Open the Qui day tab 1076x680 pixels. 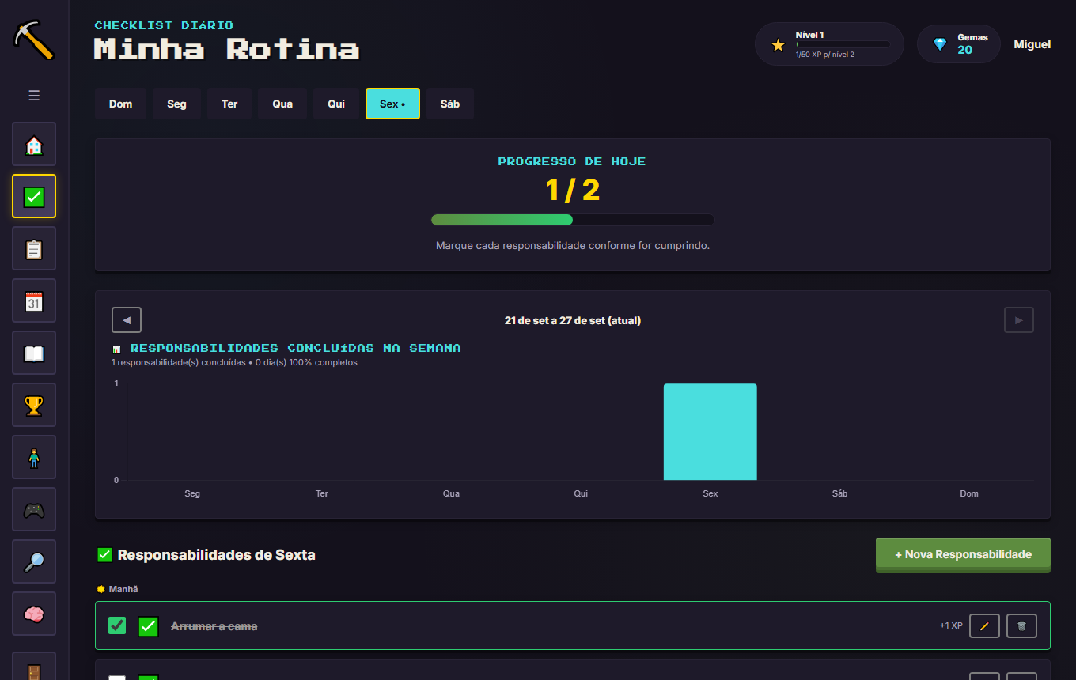[x=336, y=104]
